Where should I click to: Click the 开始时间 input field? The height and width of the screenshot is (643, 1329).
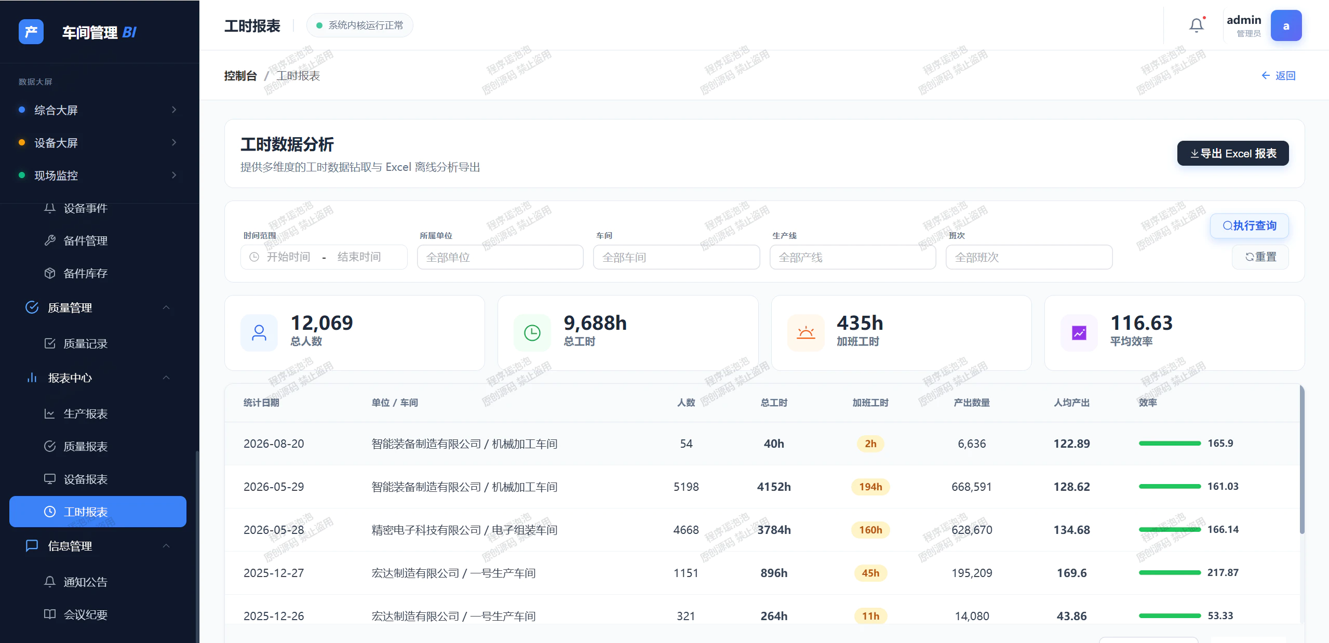(288, 257)
